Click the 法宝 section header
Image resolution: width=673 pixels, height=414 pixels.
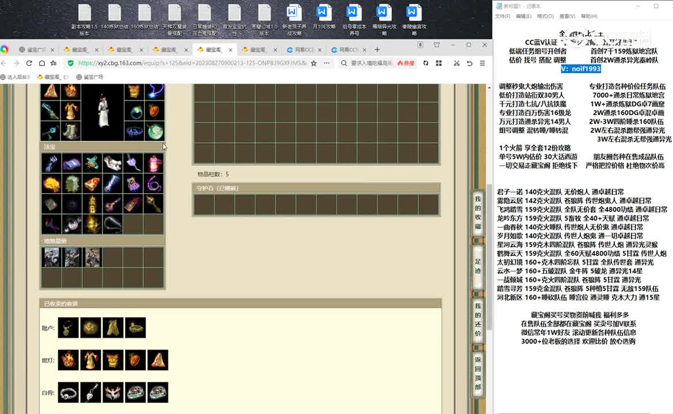pyautogui.click(x=102, y=147)
